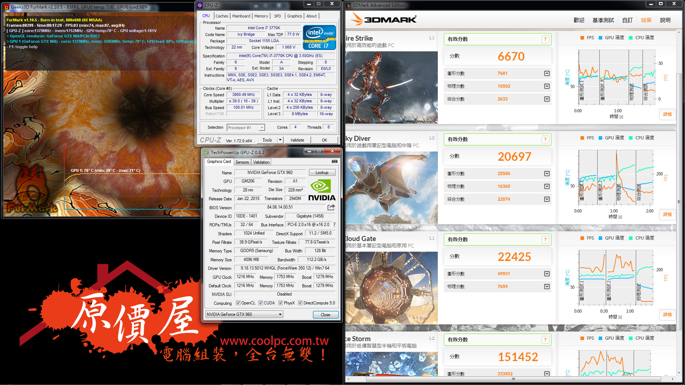The image size is (685, 385).
Task: Click the OK button in CPU-Z
Action: point(324,140)
